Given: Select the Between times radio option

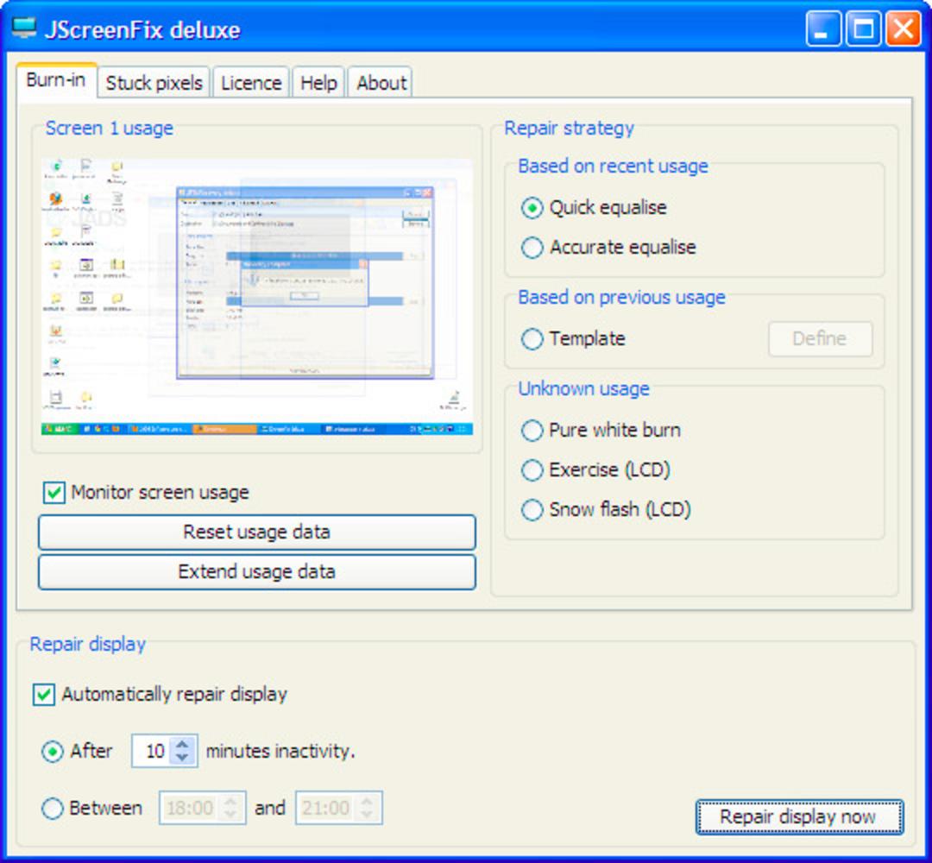Looking at the screenshot, I should 53,809.
